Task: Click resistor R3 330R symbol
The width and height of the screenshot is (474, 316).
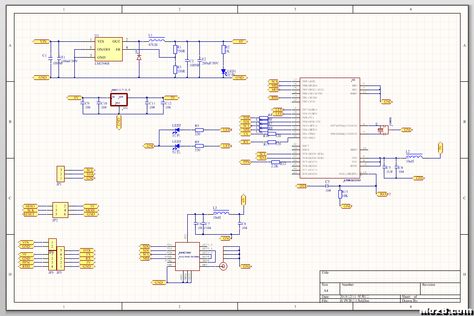Action: click(175, 70)
